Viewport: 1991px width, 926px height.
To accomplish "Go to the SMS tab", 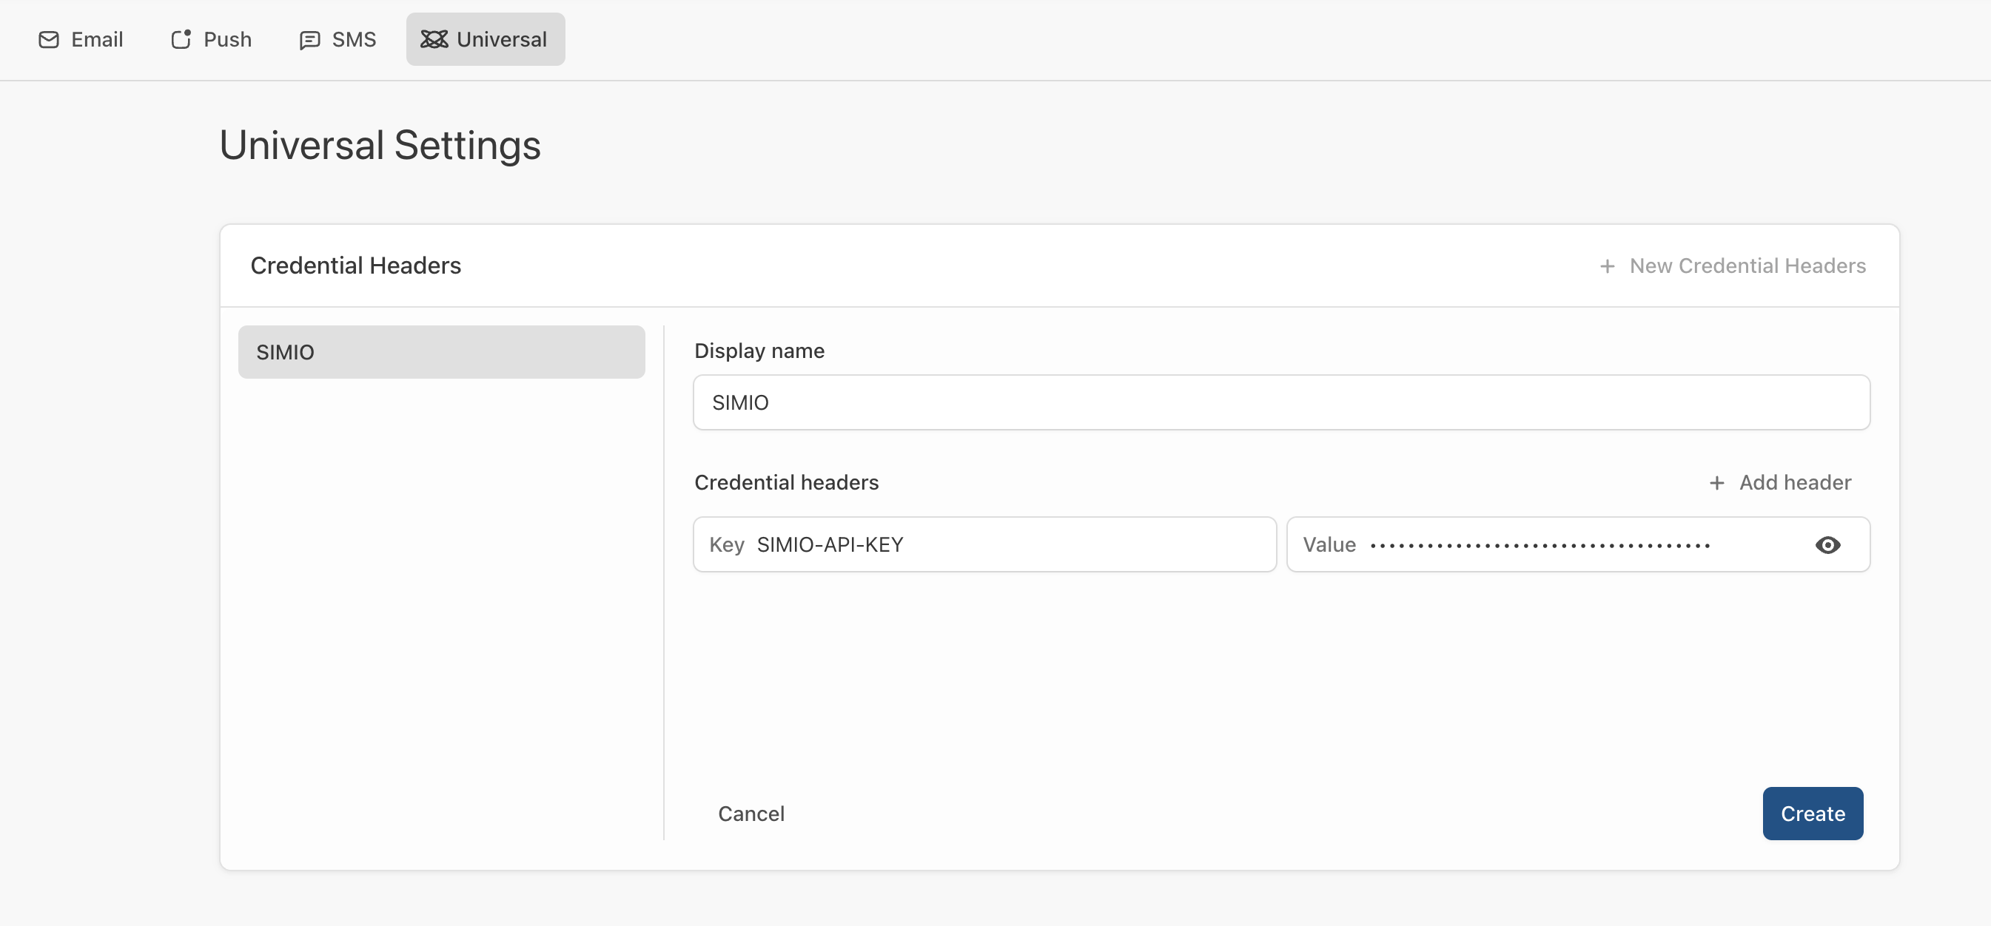I will [x=338, y=39].
